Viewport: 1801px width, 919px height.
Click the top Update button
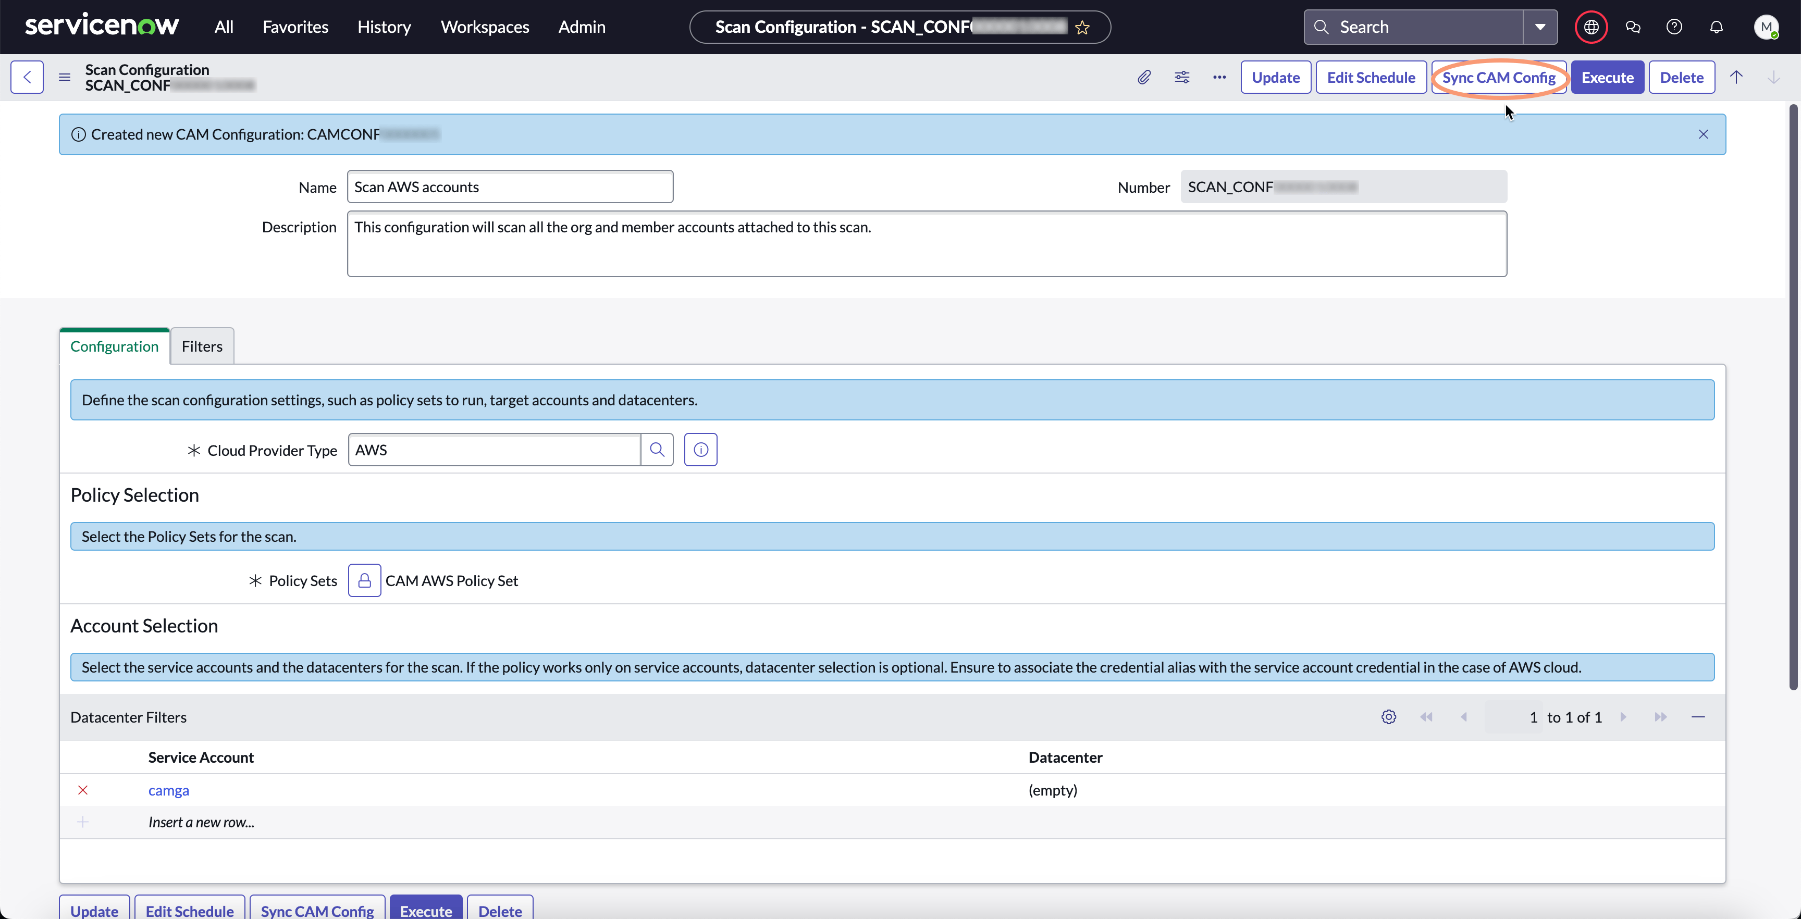[x=1275, y=77]
